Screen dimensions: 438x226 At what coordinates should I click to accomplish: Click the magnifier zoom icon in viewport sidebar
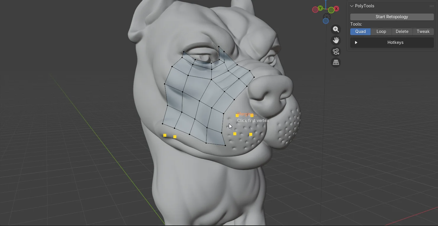pyautogui.click(x=336, y=29)
